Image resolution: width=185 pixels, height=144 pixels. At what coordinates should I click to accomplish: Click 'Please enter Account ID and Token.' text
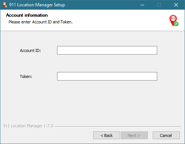40,22
